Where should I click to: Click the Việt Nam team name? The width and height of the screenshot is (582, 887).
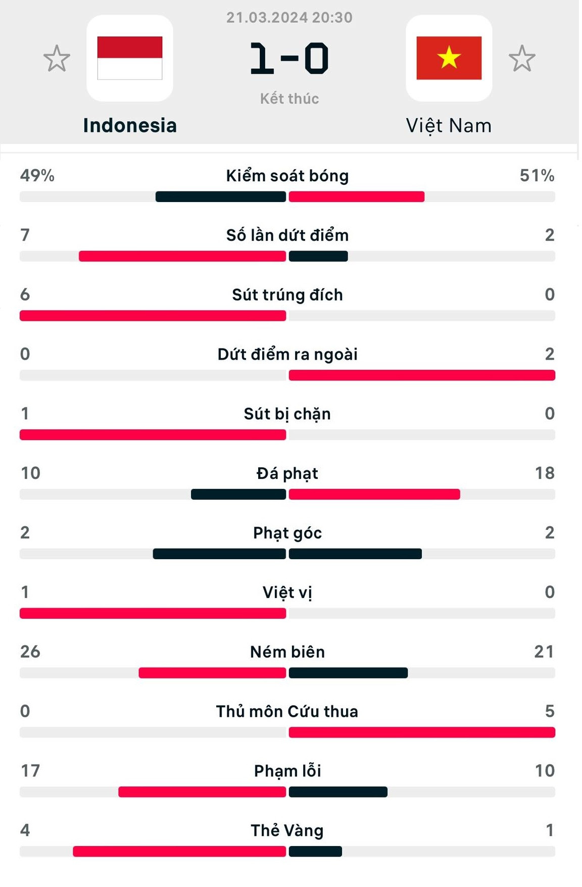(449, 126)
